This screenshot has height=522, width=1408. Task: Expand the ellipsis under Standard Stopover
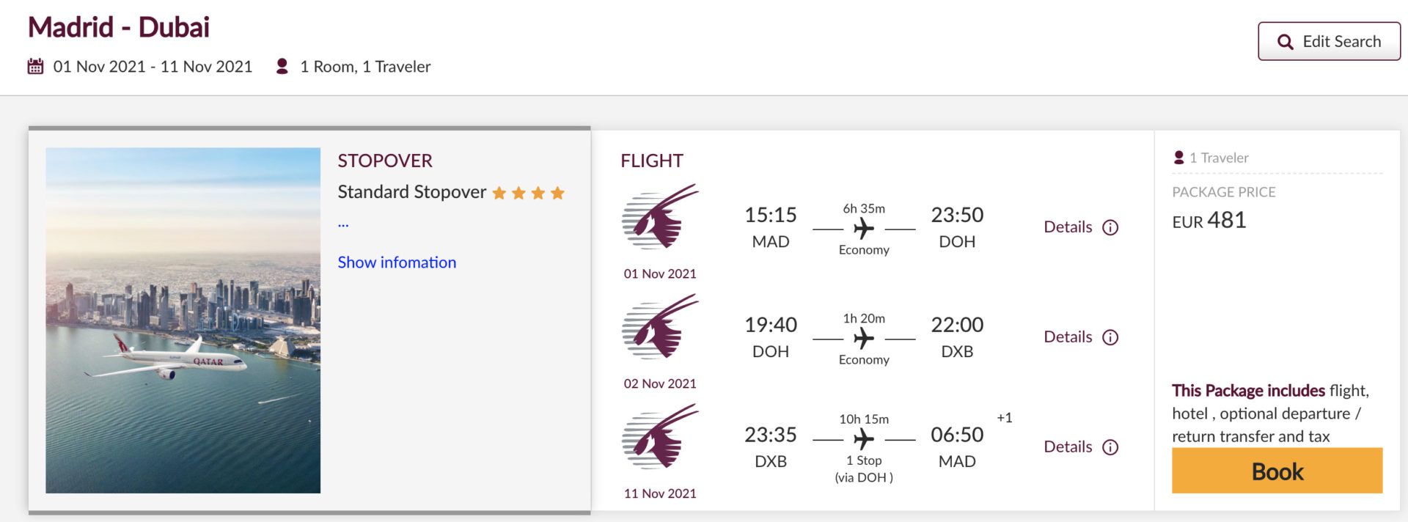coord(343,224)
